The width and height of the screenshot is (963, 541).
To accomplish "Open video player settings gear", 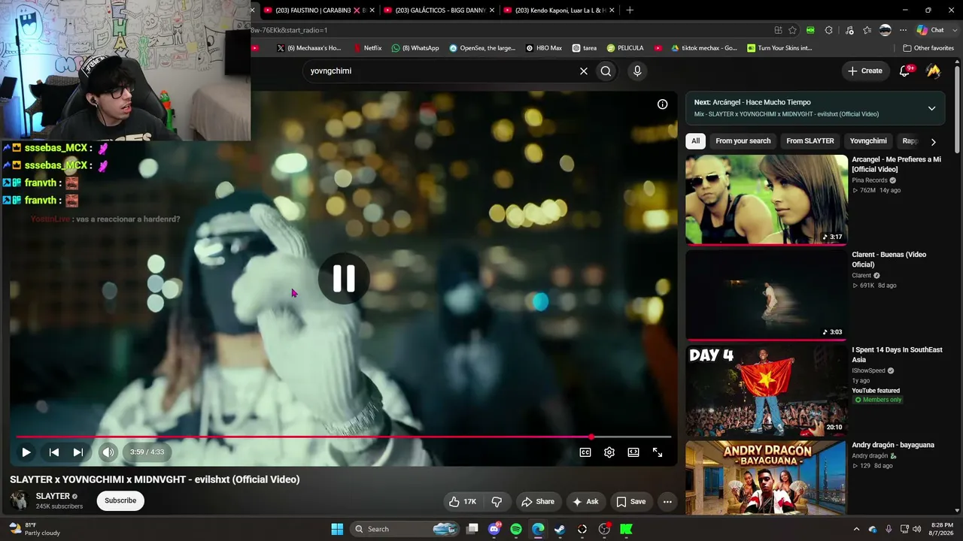I will pyautogui.click(x=609, y=452).
